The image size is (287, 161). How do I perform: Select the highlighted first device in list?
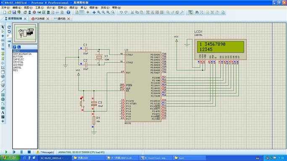tap(25, 51)
